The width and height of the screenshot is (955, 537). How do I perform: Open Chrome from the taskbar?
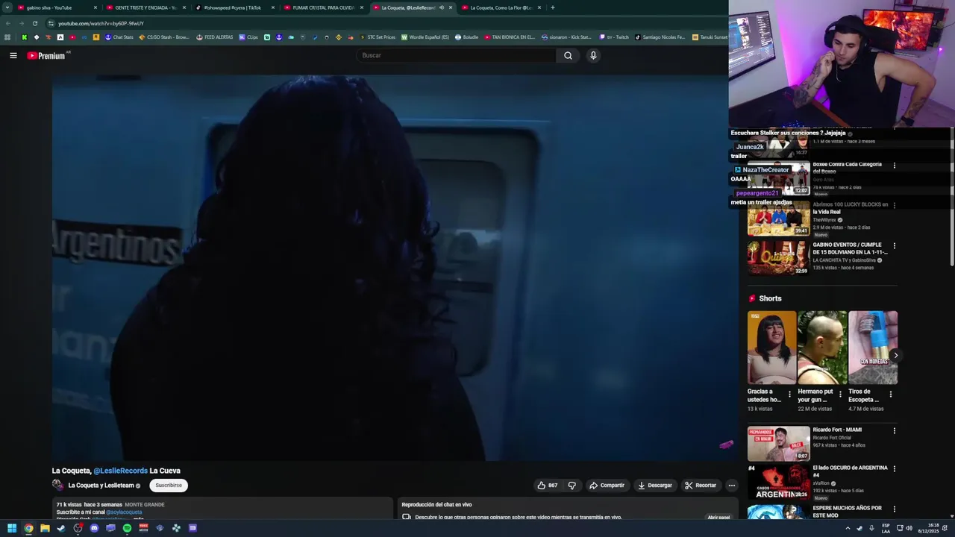28,528
